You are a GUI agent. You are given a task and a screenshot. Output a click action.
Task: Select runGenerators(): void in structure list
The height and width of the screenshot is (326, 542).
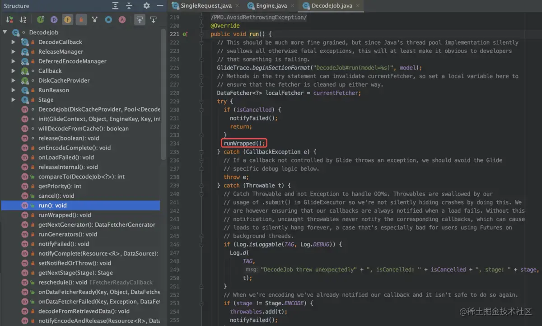[x=67, y=234]
